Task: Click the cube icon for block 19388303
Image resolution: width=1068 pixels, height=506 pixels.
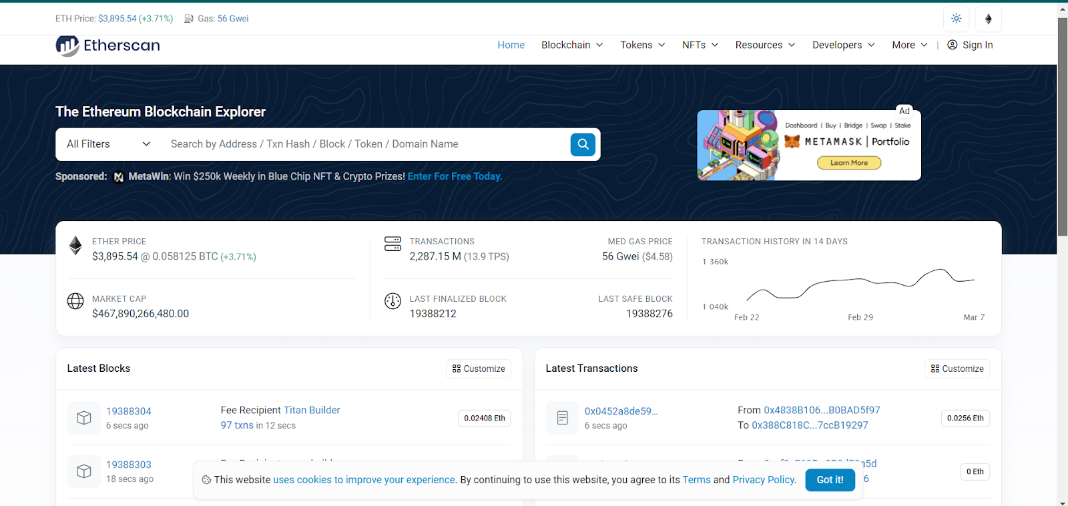Action: pos(84,471)
